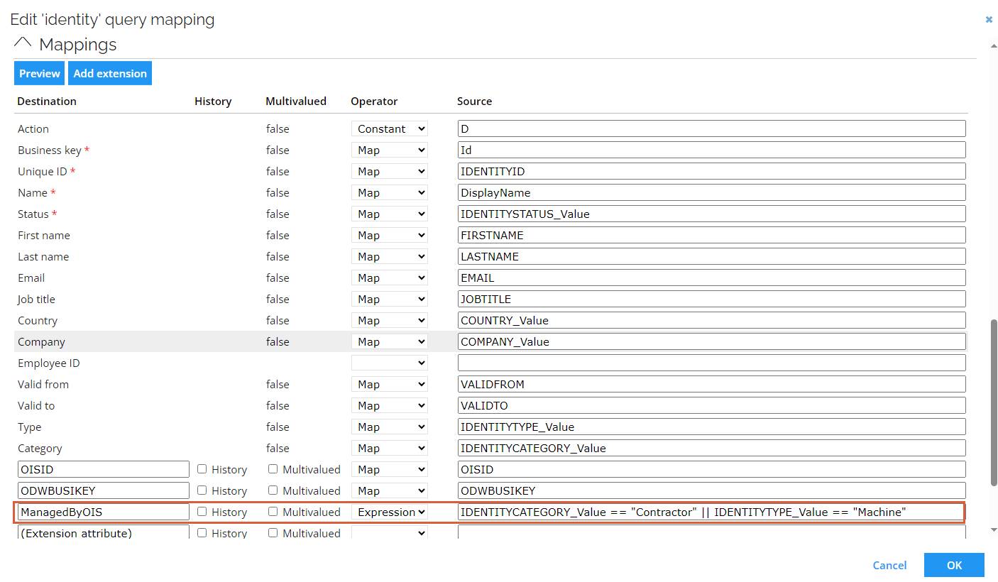Click the Employee ID destination label
The width and height of the screenshot is (998, 582).
49,363
